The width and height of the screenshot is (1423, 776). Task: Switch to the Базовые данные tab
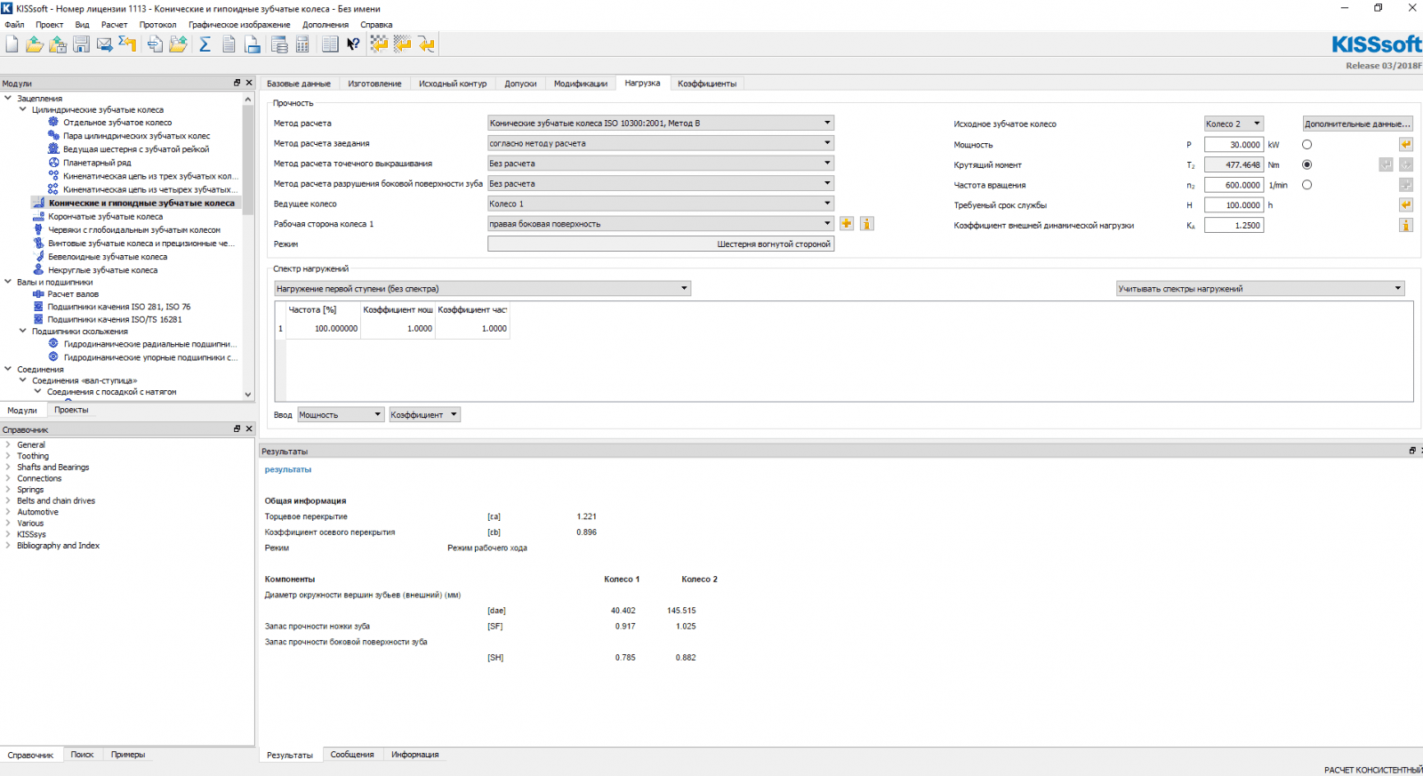(x=299, y=84)
